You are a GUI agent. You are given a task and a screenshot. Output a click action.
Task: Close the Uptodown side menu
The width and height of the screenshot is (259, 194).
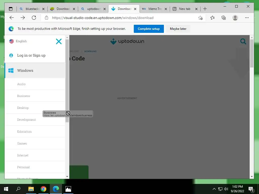[59, 41]
